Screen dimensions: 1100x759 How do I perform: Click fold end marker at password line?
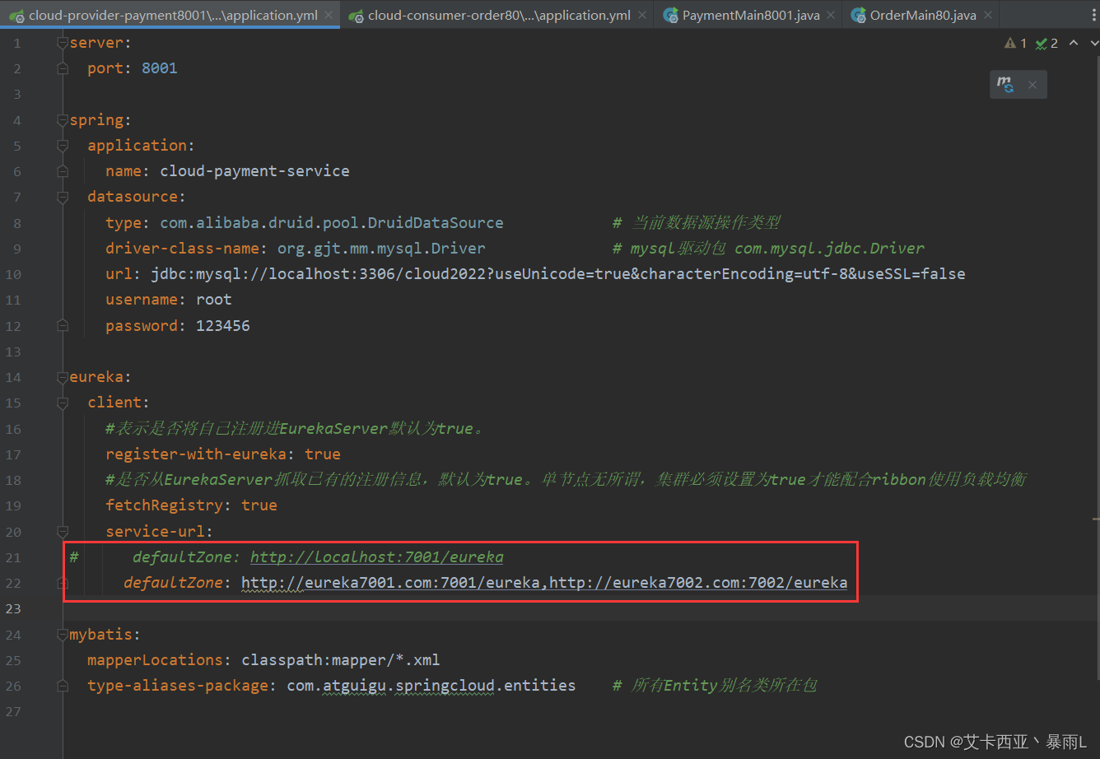pos(63,326)
